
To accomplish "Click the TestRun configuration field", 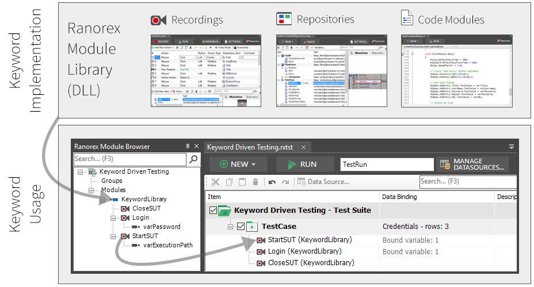I will click(x=387, y=164).
